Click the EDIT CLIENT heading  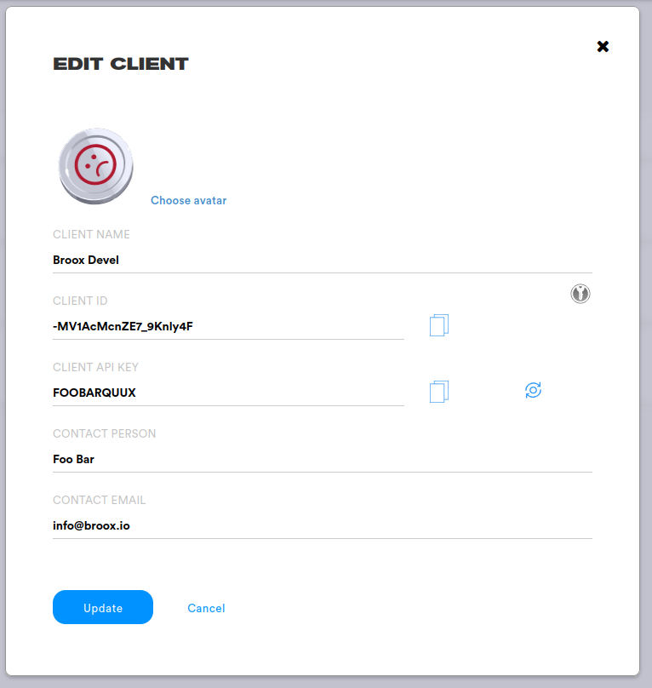(x=121, y=64)
